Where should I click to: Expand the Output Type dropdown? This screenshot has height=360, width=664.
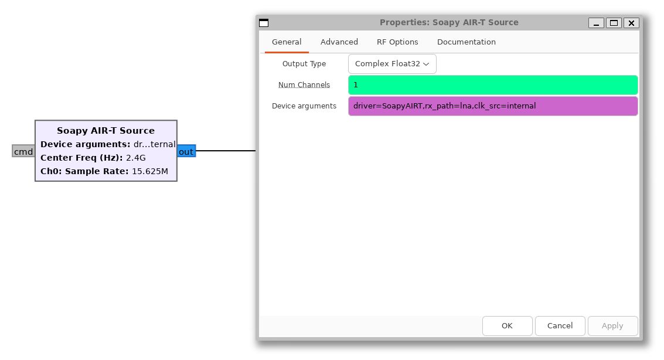tap(392, 64)
